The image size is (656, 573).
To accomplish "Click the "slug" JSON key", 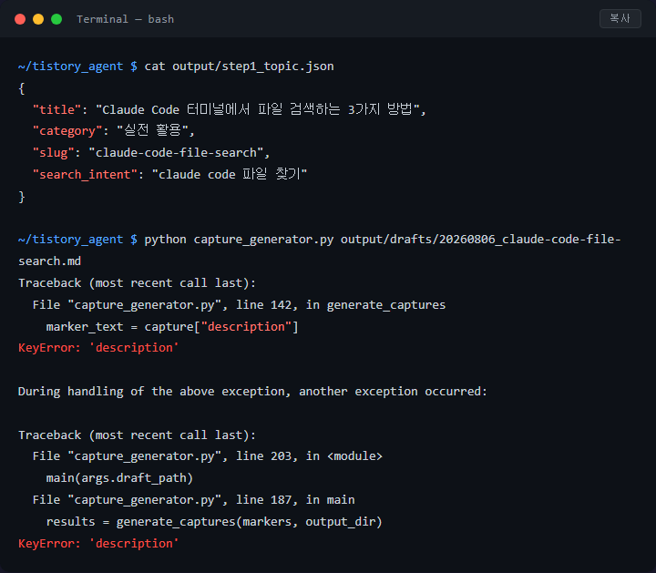I will click(x=53, y=153).
